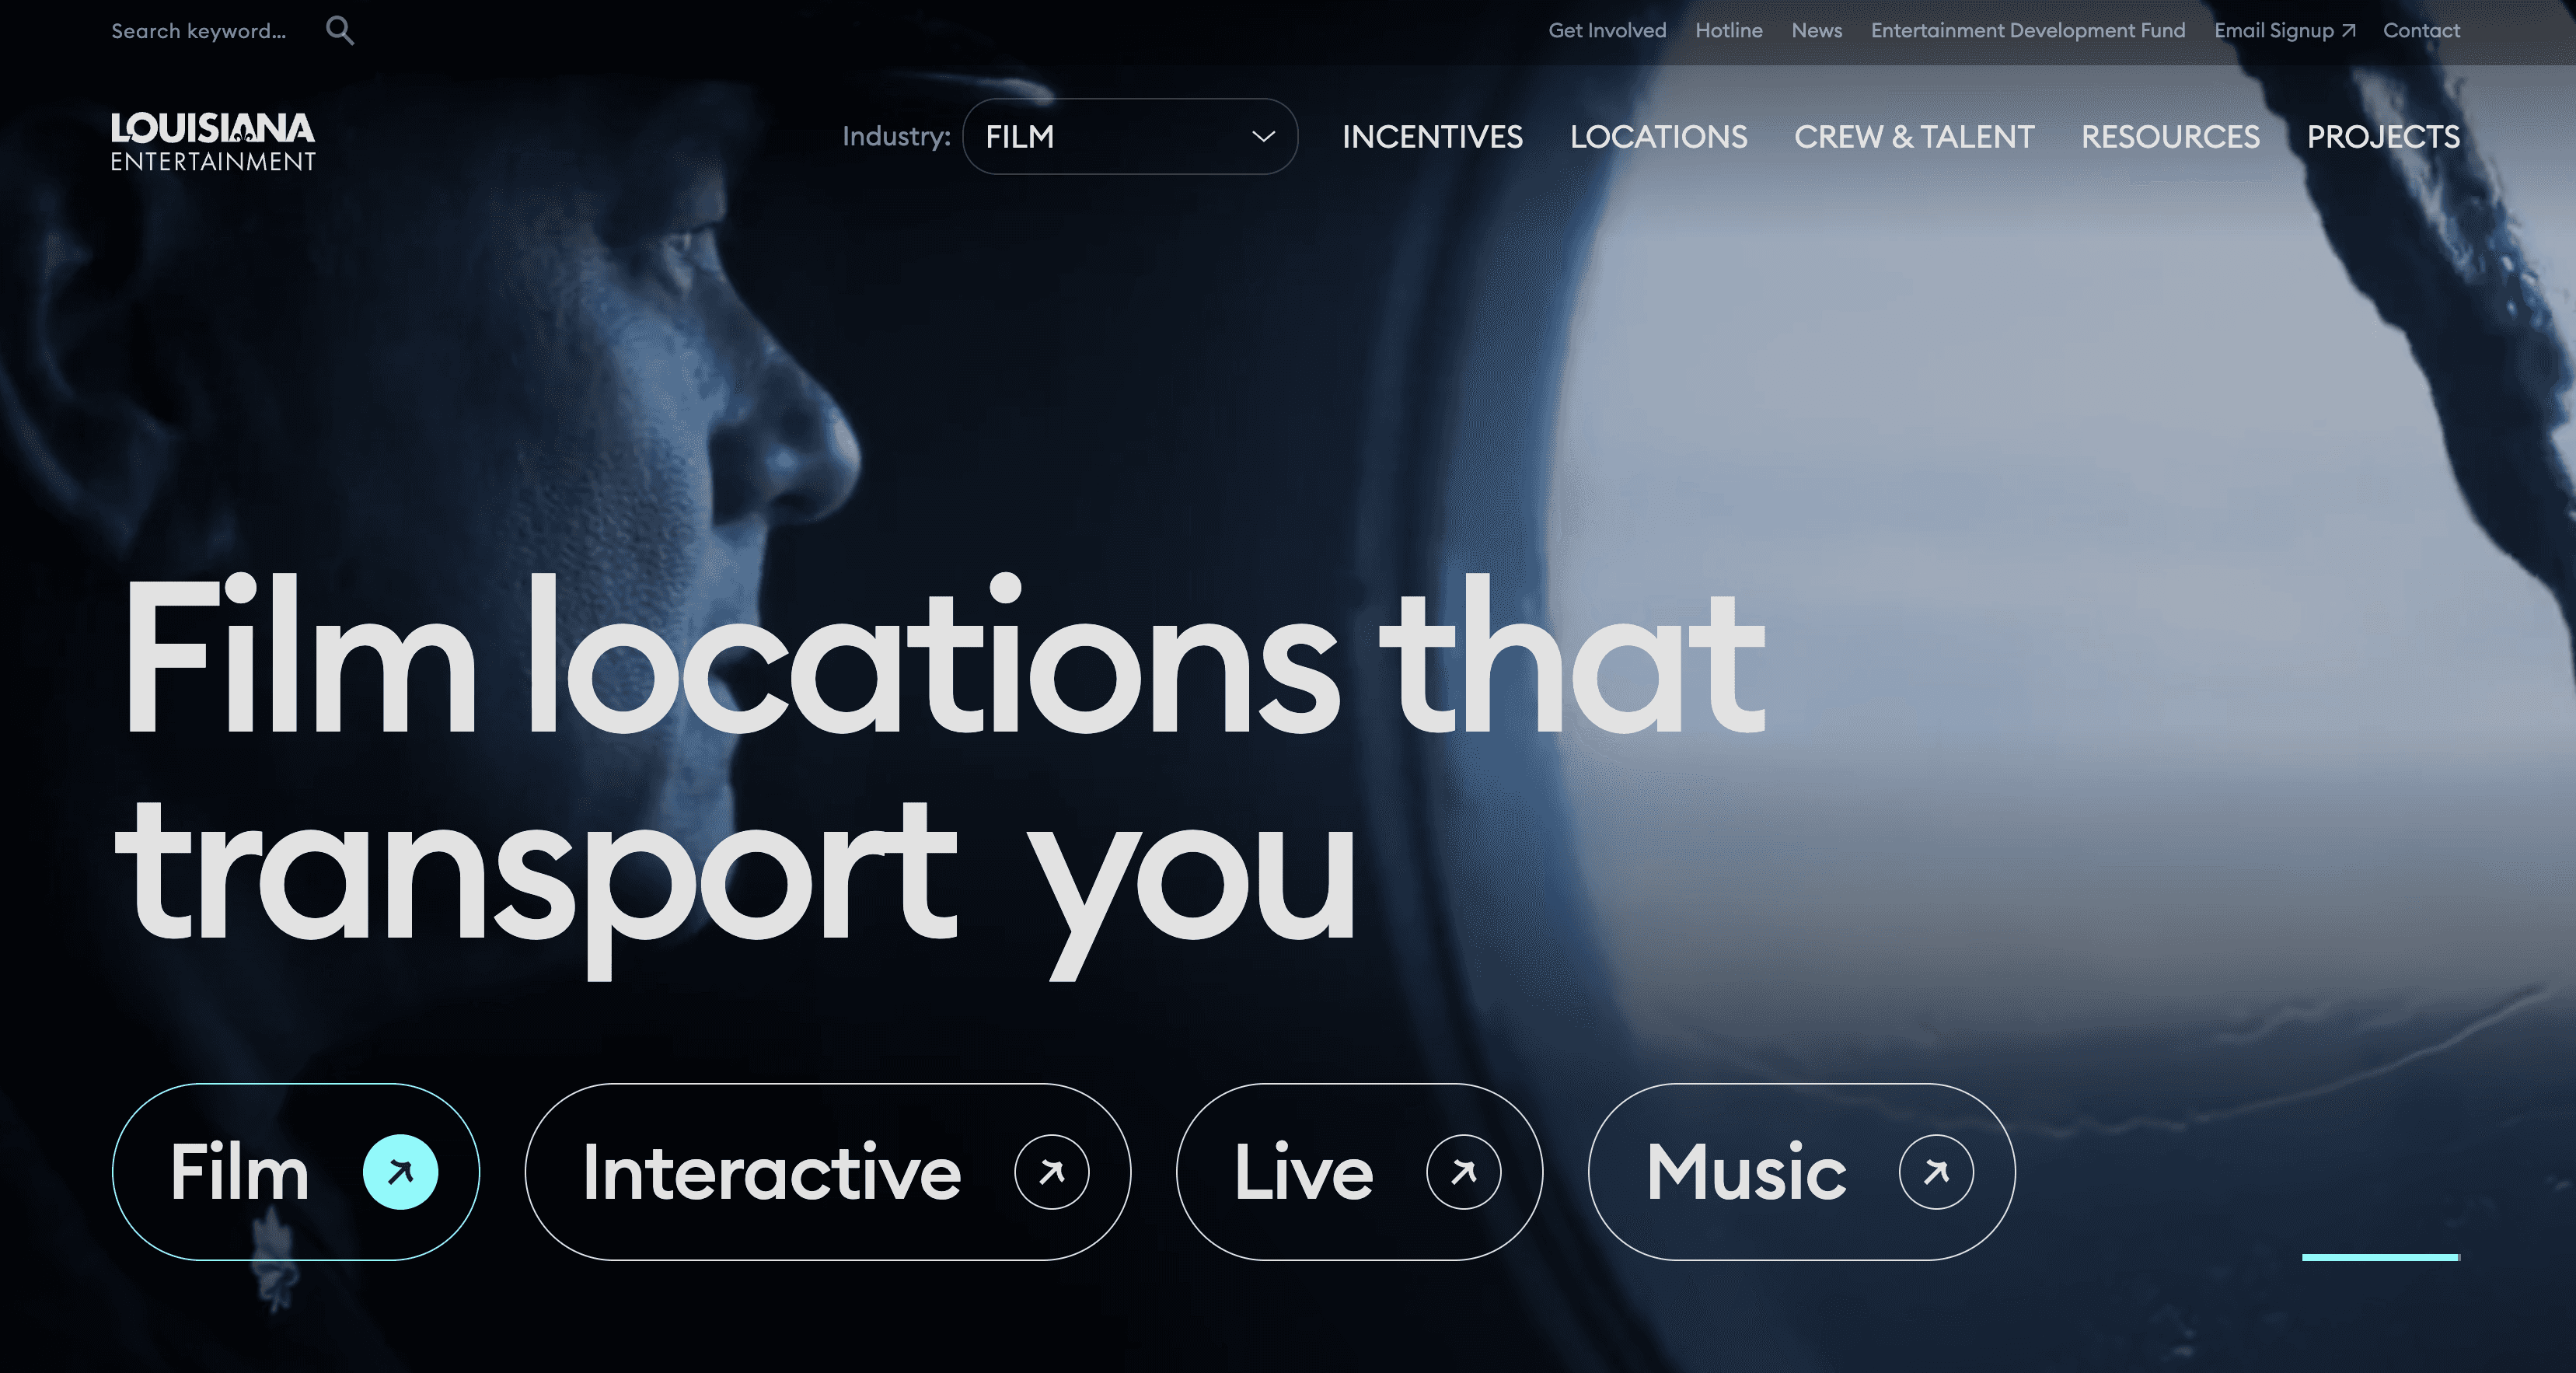Click the search magnifier icon

pyautogui.click(x=340, y=30)
